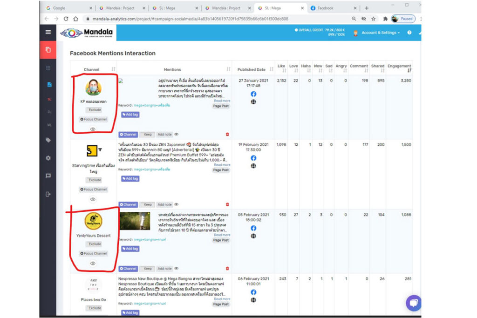Open the help question mark icon
The height and width of the screenshot is (318, 477).
(409, 33)
